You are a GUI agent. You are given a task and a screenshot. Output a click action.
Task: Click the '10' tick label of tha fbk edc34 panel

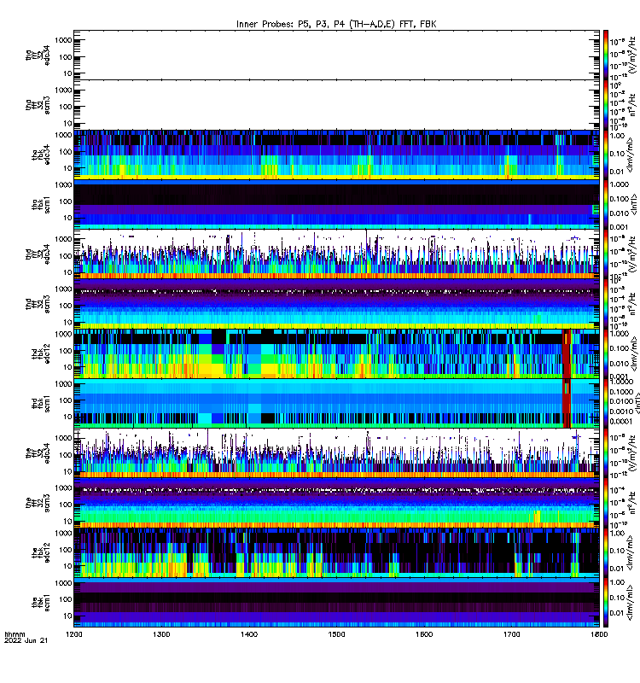tap(67, 168)
